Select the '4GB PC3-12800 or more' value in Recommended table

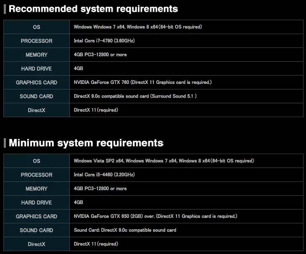tap(100, 55)
